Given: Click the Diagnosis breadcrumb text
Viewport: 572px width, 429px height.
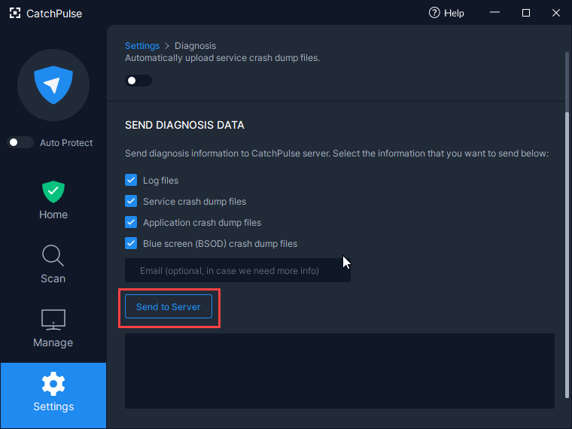Looking at the screenshot, I should click(195, 46).
